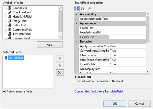Screen dimensions: 153x109
Task: Select HyperLinkField in available fields
Action: coord(22,17)
